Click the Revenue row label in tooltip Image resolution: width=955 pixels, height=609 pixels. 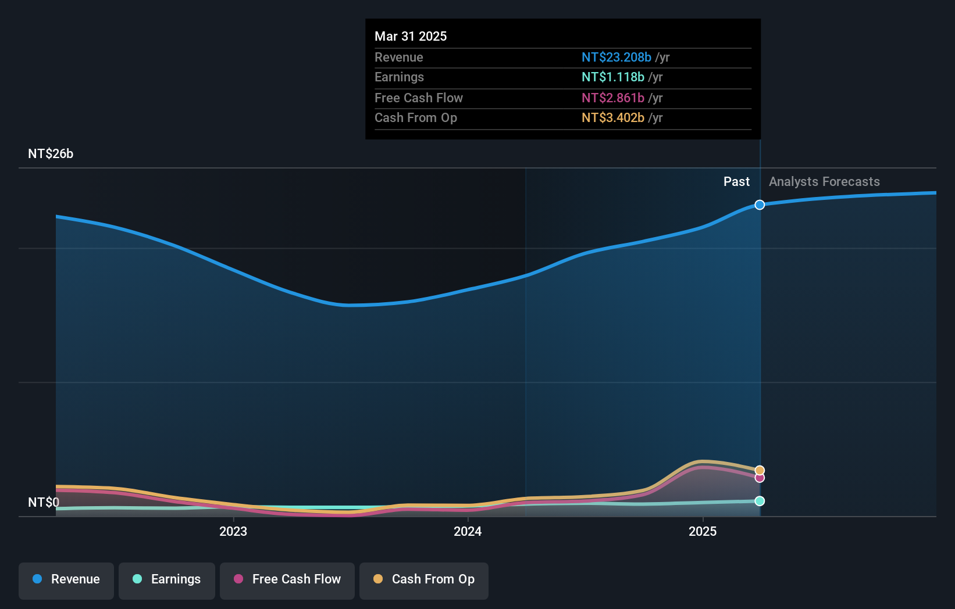(399, 57)
